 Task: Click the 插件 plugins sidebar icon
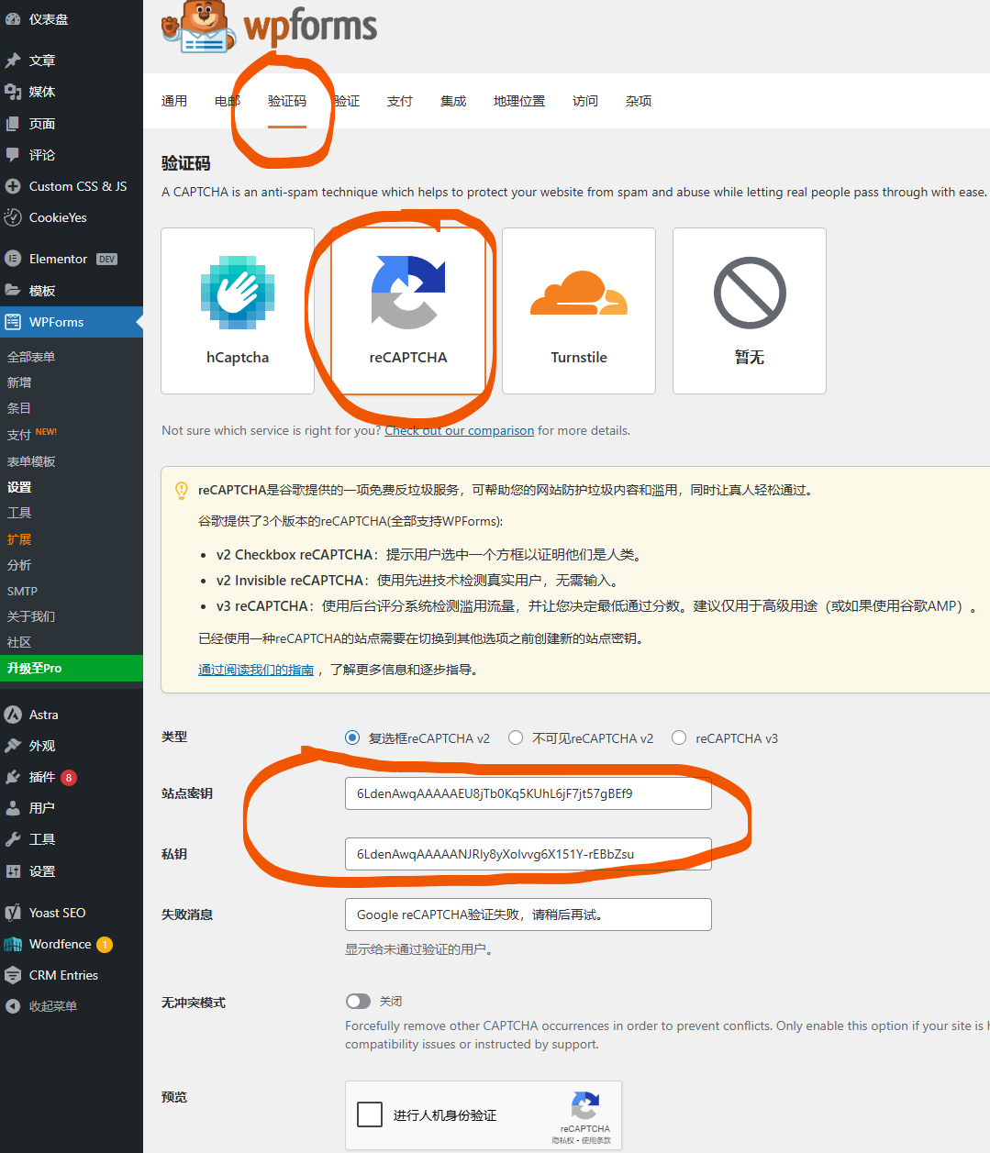click(13, 777)
